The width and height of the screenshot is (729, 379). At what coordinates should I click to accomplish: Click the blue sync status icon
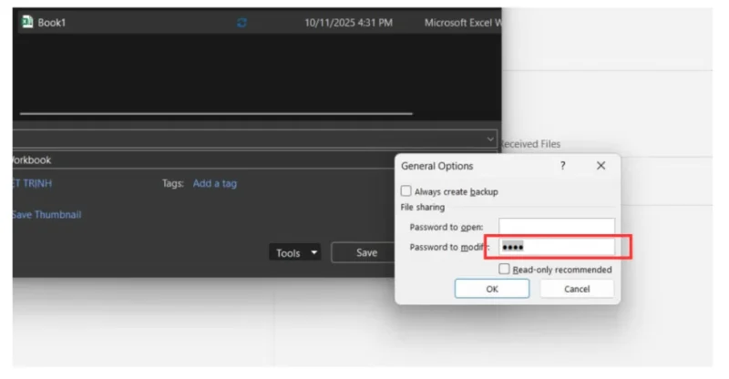click(241, 23)
